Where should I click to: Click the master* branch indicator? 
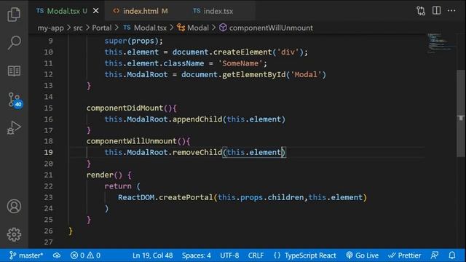(x=26, y=255)
